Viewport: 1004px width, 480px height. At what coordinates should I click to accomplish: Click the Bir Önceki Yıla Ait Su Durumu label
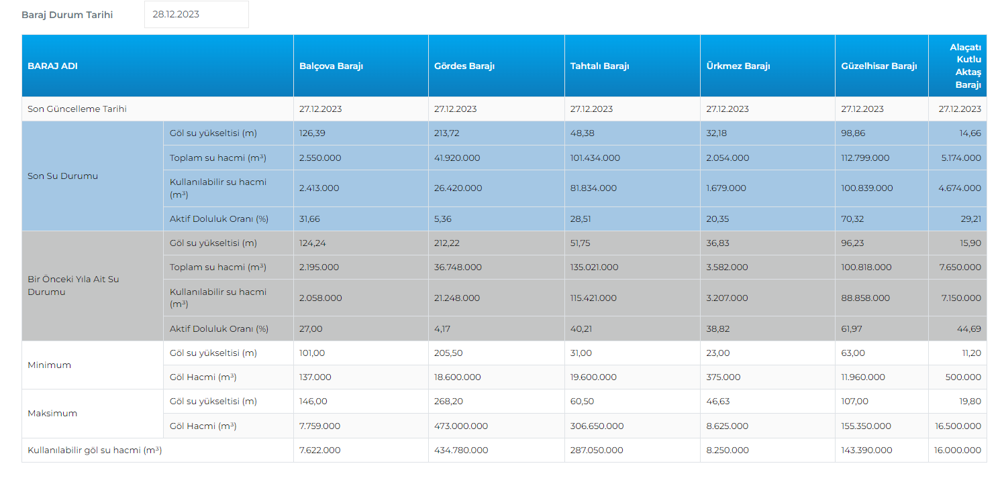(73, 286)
